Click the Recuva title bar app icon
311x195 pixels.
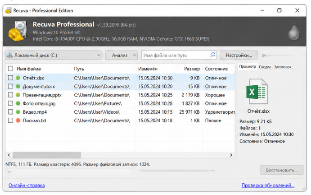(x=9, y=10)
